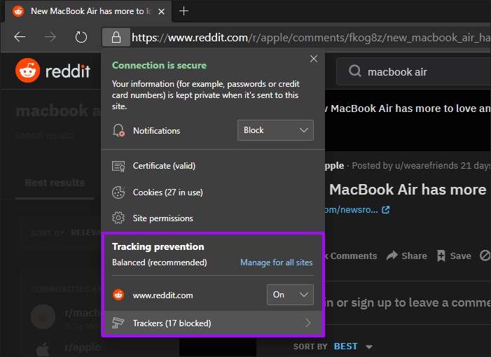Click the lock icon in the address bar
Image resolution: width=491 pixels, height=357 pixels.
coord(116,37)
